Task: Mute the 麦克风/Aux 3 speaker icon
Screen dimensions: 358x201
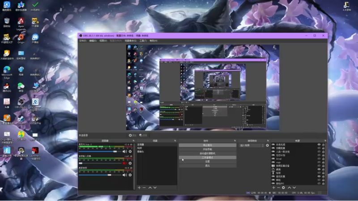Action: [x=124, y=151]
